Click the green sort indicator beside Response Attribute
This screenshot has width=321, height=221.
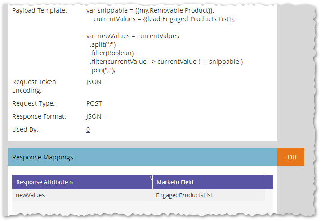(x=71, y=182)
